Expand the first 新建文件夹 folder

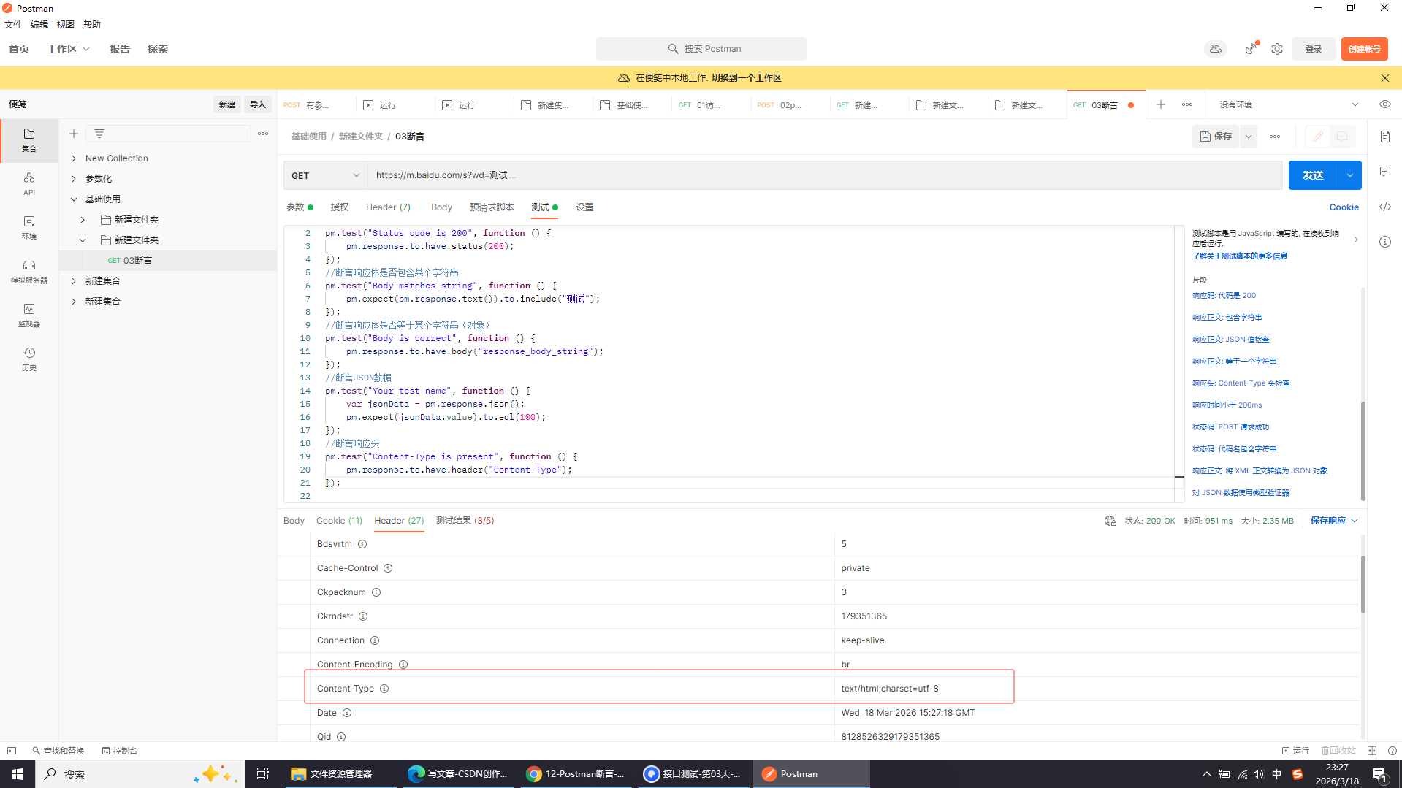(x=83, y=220)
